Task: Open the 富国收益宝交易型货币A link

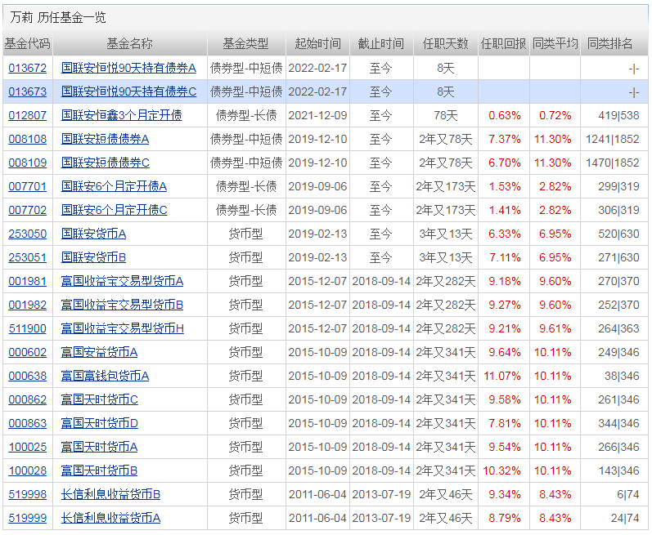Action: (122, 281)
